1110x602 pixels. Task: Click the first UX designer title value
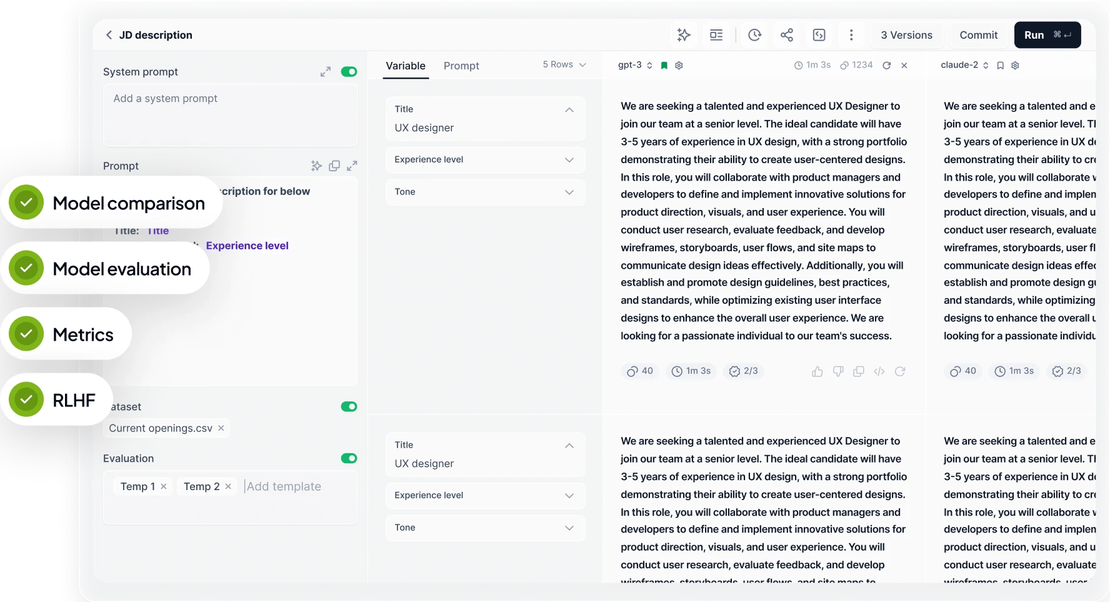click(x=424, y=128)
